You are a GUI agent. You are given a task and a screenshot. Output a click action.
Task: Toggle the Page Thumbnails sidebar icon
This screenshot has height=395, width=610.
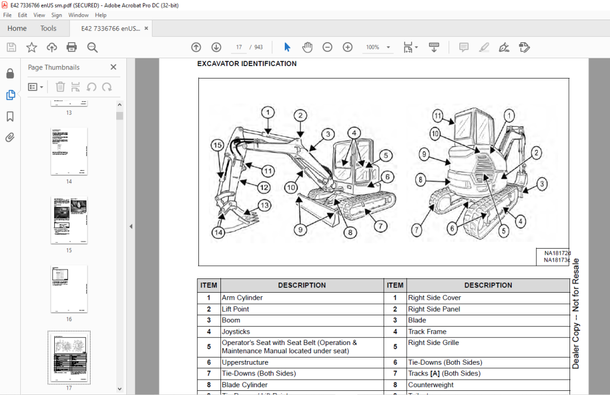tap(11, 95)
